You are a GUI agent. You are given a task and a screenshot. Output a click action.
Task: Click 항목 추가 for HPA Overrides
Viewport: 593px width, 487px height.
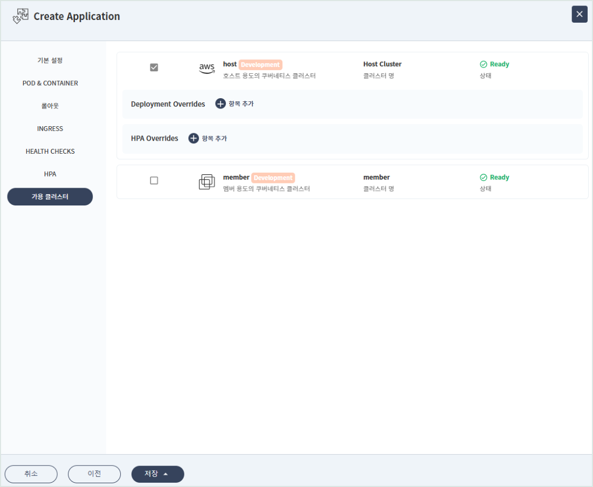tap(214, 138)
